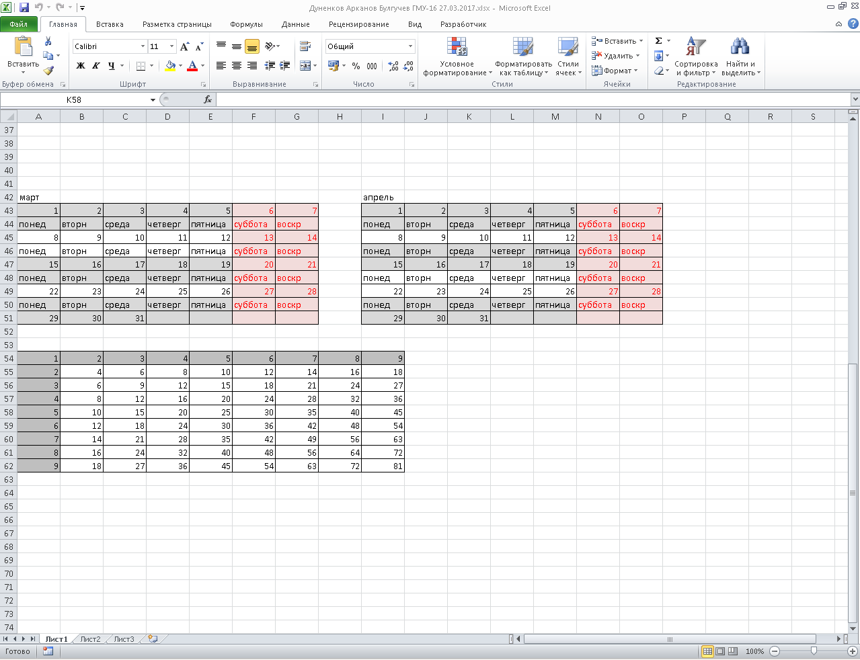
Task: Align text to middle of cell
Action: click(x=237, y=46)
